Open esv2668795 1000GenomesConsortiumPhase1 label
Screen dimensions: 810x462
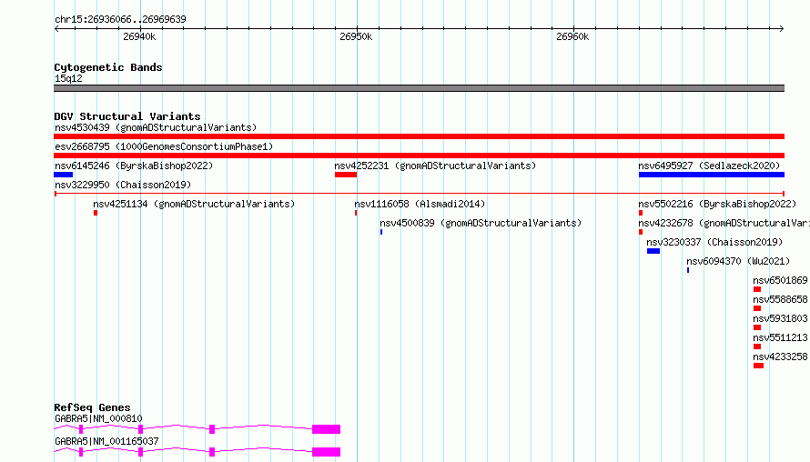click(x=164, y=146)
